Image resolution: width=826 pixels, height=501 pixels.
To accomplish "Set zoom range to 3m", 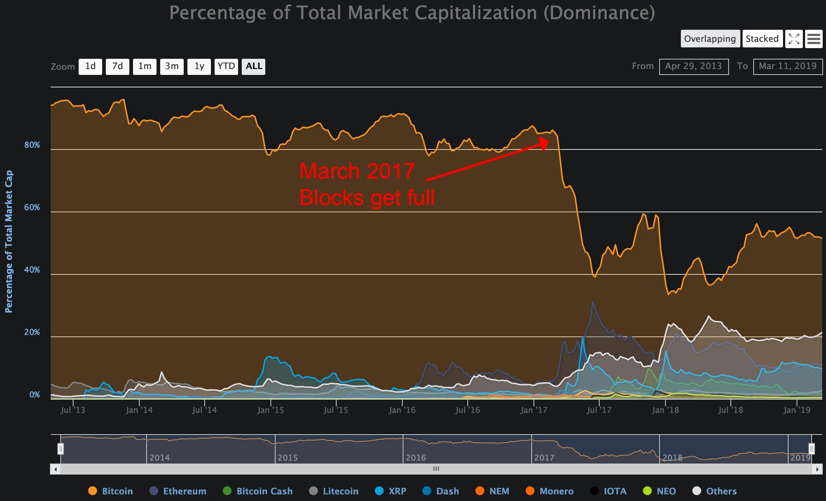I will pos(172,66).
